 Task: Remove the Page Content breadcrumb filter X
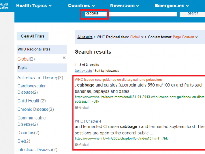tap(197, 37)
